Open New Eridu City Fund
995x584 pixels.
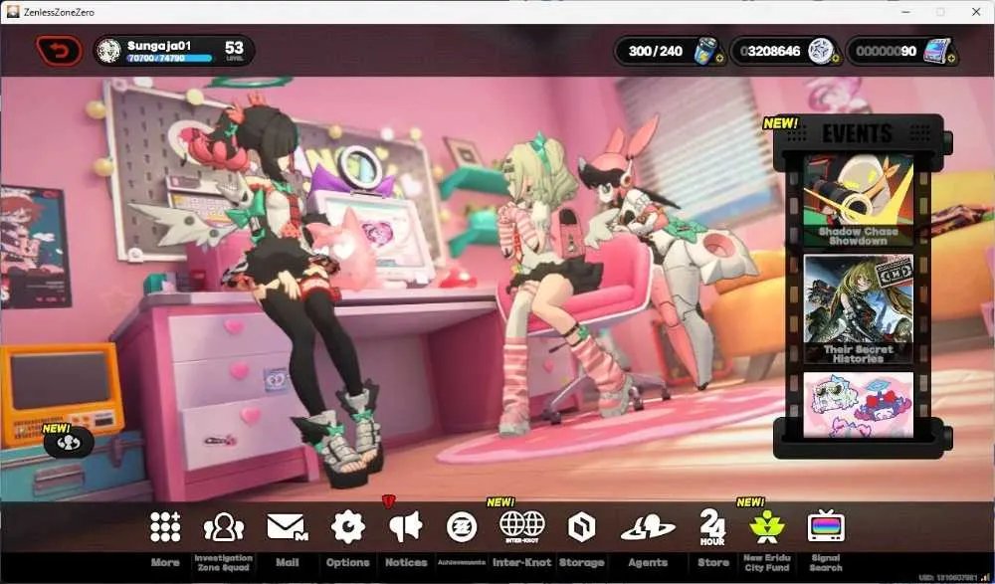766,527
